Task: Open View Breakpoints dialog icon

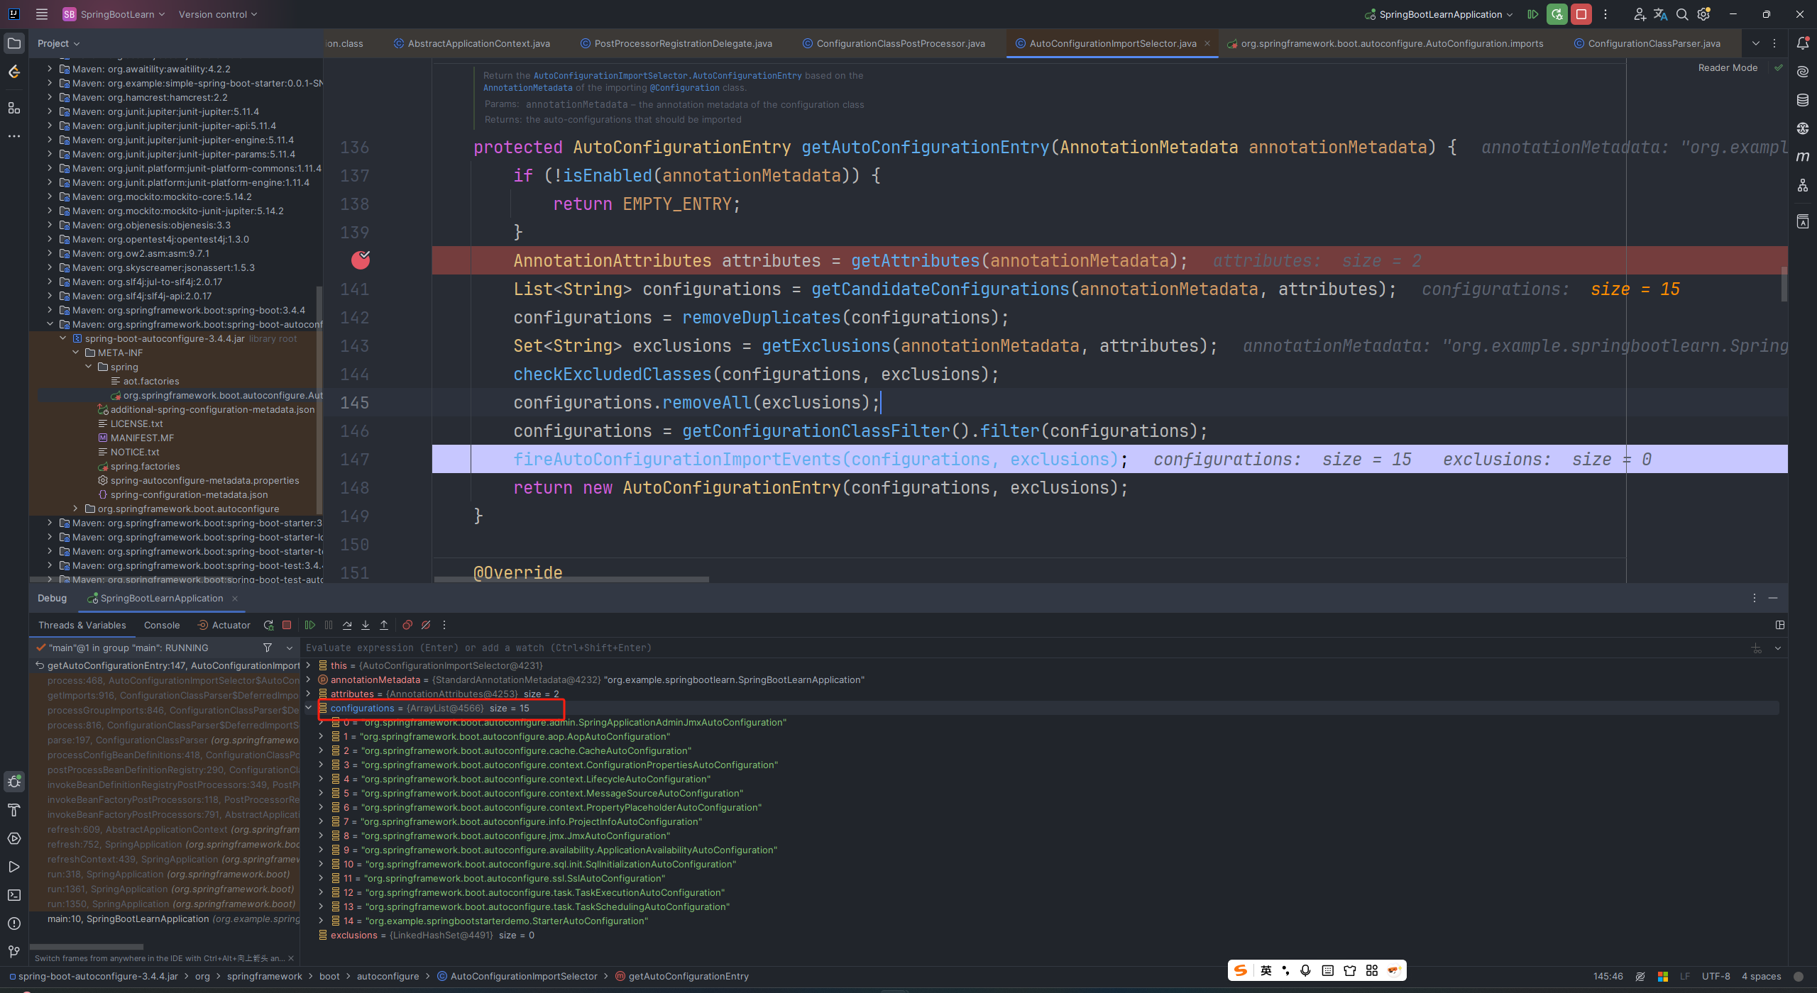Action: [x=407, y=625]
